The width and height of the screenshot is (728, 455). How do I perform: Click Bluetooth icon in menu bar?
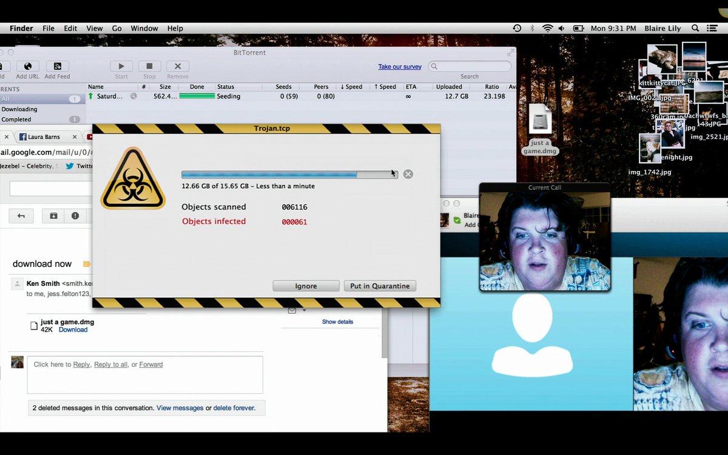(533, 29)
